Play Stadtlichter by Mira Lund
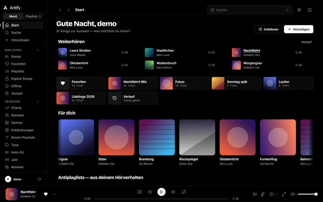Image resolution: width=323 pixels, height=202 pixels. point(181,53)
